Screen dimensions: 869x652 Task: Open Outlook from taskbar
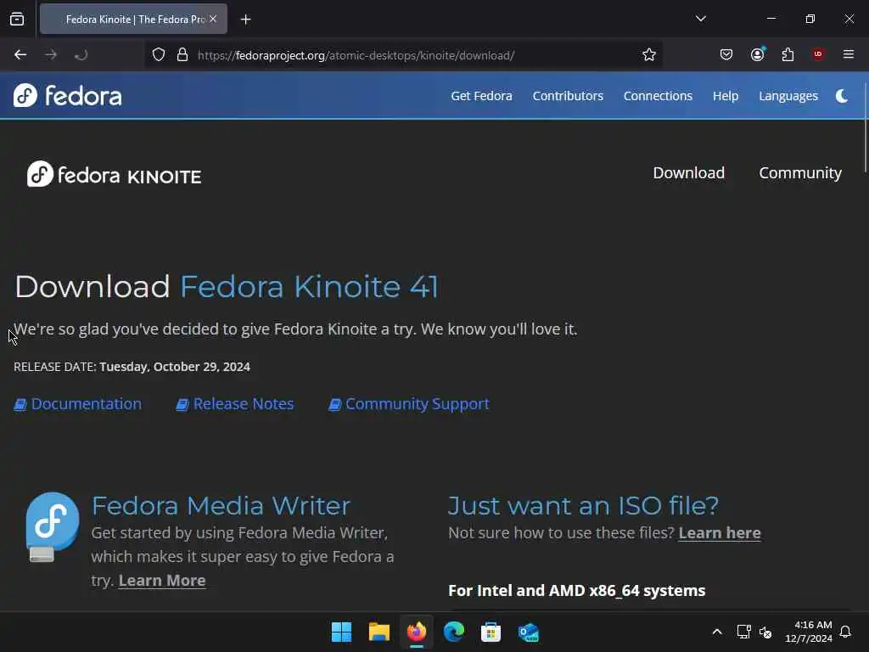528,632
